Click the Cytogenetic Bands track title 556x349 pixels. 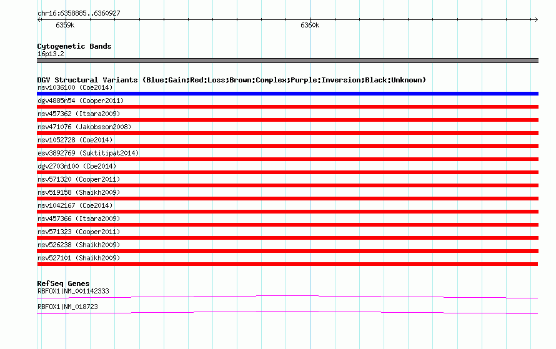click(74, 46)
